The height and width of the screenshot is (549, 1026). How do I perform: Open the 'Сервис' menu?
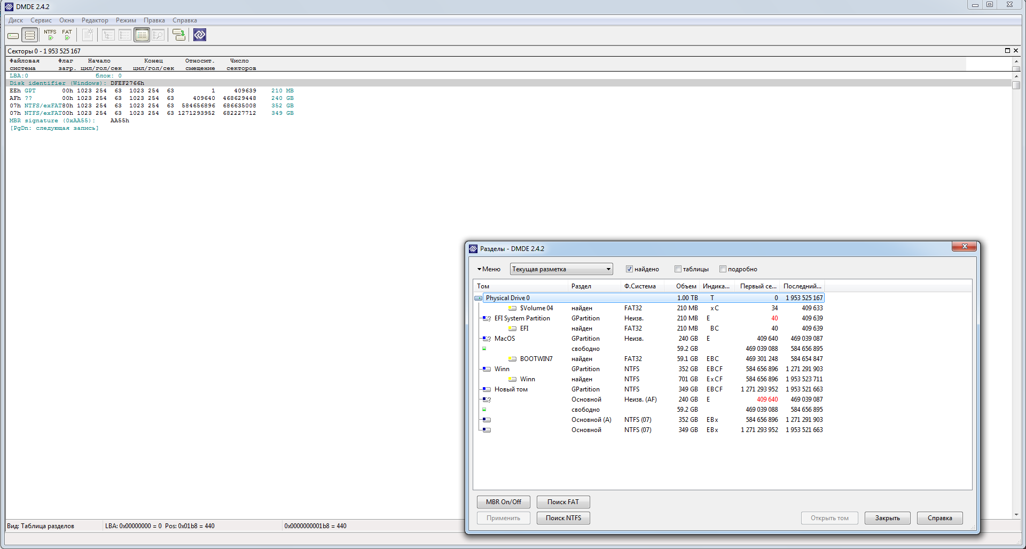(x=41, y=20)
